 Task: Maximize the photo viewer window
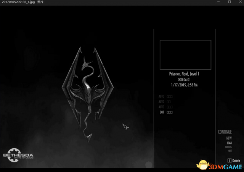point(230,2)
